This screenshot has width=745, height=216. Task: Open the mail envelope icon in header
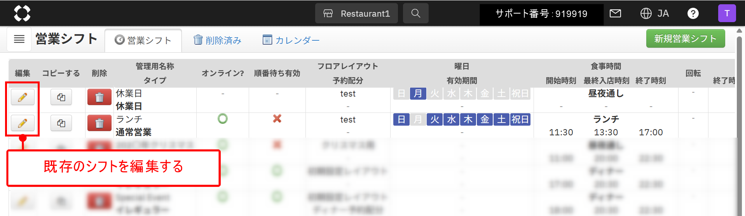(x=615, y=14)
